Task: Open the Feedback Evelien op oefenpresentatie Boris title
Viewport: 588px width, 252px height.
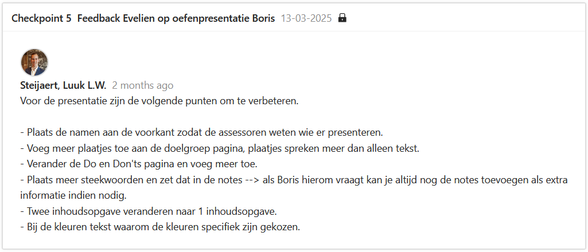Action: 176,18
